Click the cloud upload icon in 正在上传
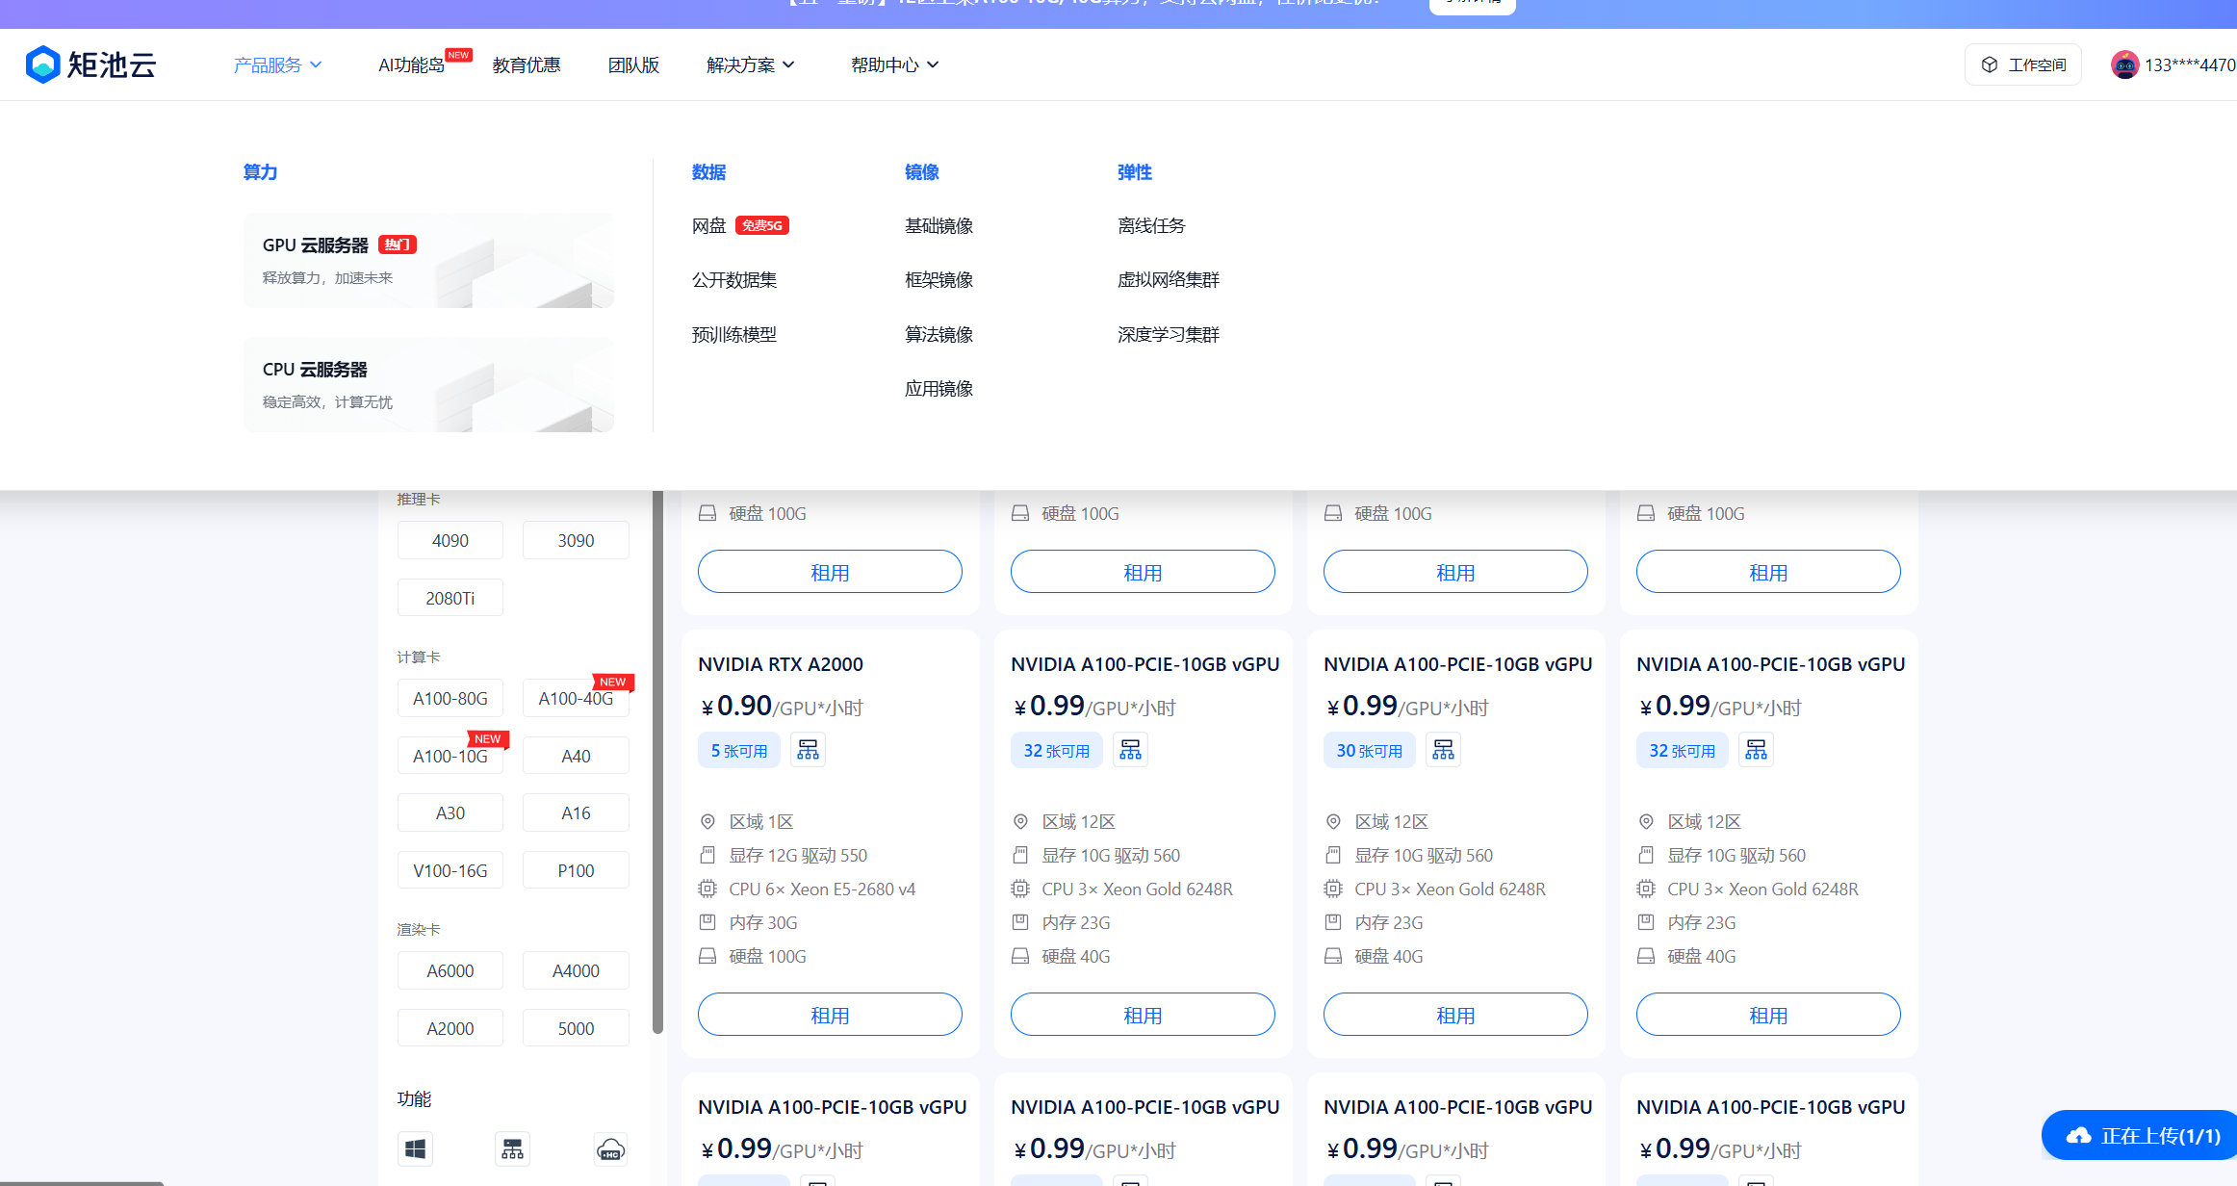Image resolution: width=2237 pixels, height=1186 pixels. 2079,1136
